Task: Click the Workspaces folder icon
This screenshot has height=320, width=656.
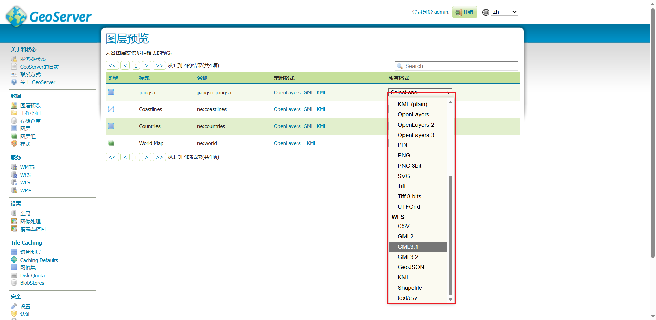Action: click(x=14, y=113)
